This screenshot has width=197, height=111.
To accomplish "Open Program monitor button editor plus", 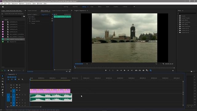I will click(173, 71).
